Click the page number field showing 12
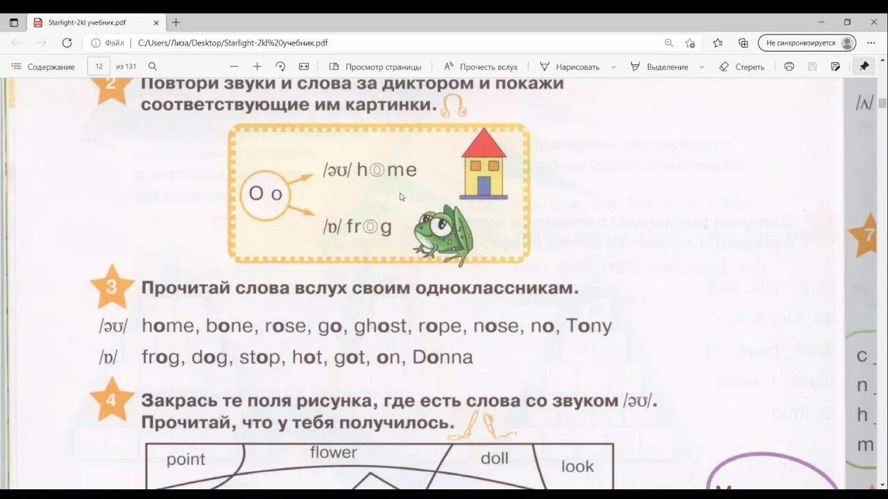 99,67
